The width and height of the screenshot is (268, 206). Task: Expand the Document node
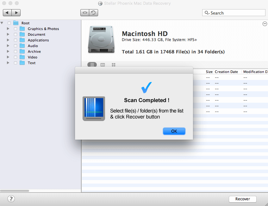[8, 34]
